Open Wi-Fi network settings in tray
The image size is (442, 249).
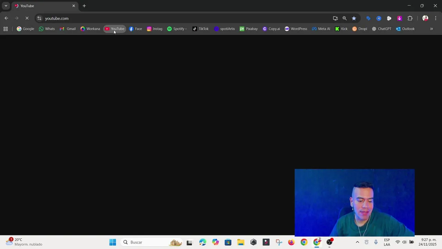coord(398,242)
